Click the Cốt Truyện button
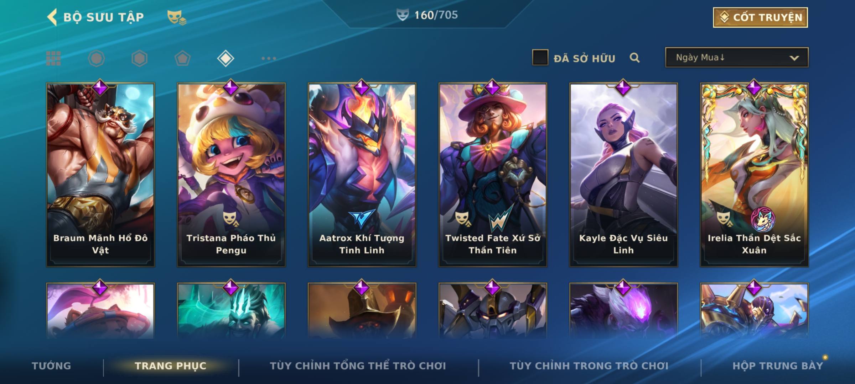 pos(760,17)
